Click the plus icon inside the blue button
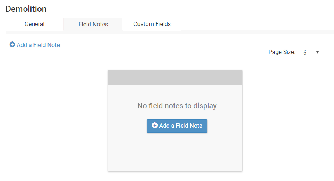 pos(155,126)
